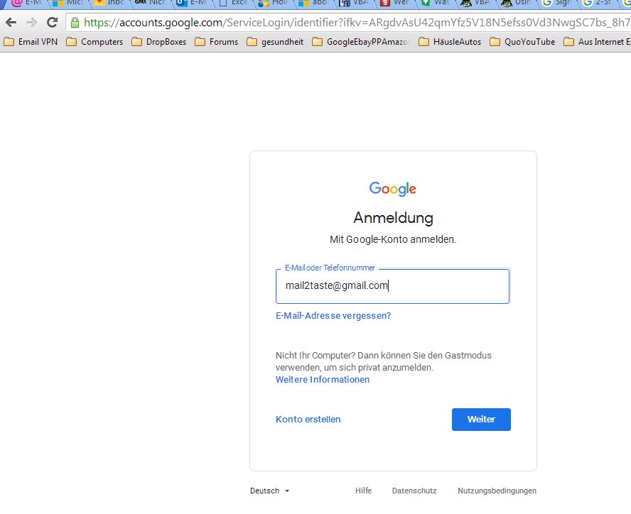This screenshot has width=631, height=514.
Task: Switch to the 'abo' tab
Action: coord(314,4)
